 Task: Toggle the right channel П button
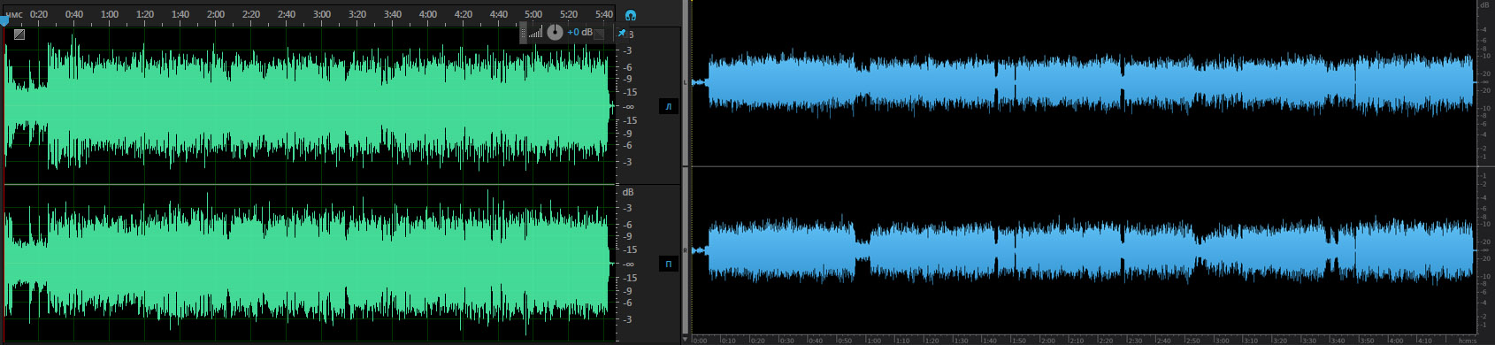pyautogui.click(x=669, y=264)
